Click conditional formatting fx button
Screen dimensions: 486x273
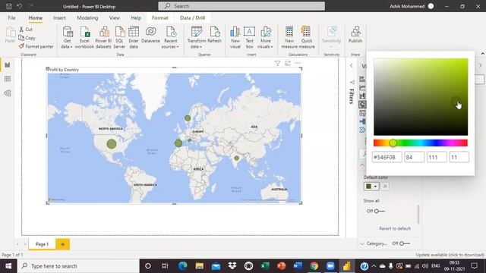[x=385, y=187]
